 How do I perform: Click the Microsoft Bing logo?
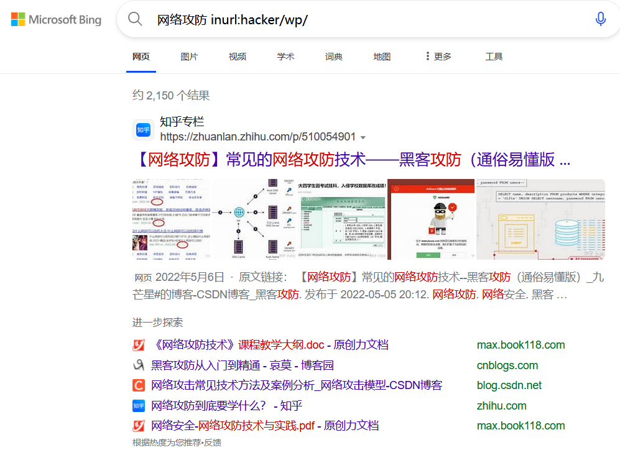pos(56,19)
